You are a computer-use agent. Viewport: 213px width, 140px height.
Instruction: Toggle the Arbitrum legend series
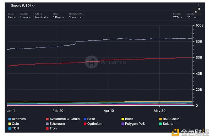pyautogui.click(x=17, y=119)
